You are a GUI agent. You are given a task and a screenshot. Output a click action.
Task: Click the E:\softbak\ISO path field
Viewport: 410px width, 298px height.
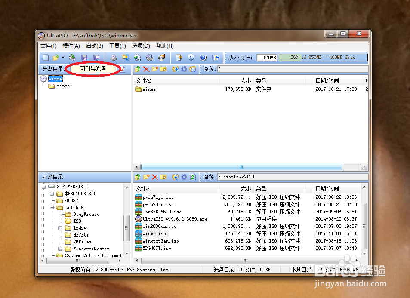(x=293, y=177)
